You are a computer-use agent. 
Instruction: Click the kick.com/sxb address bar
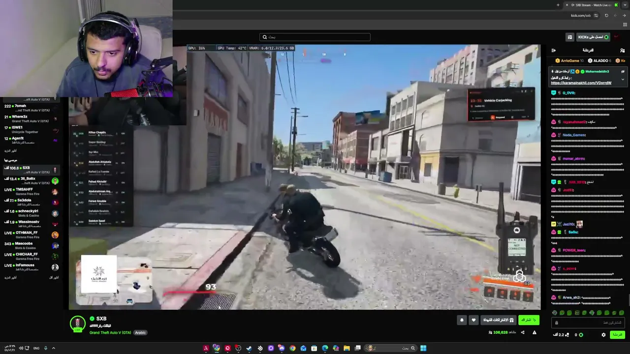click(x=580, y=15)
